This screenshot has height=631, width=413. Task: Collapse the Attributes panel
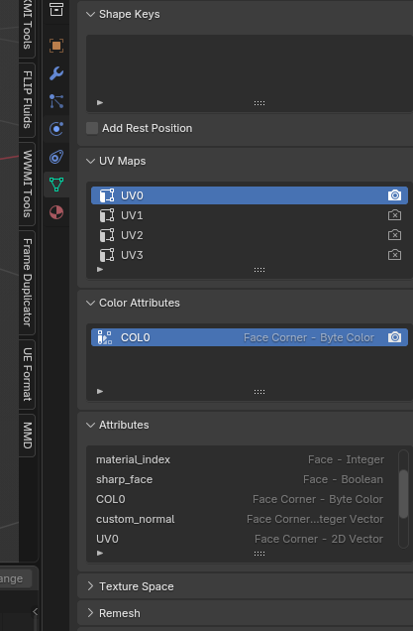point(91,425)
